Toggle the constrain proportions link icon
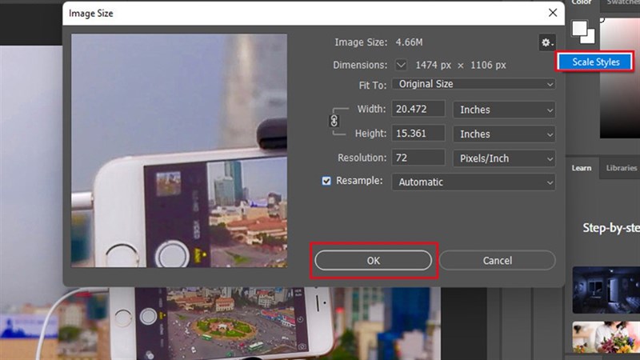 [x=334, y=121]
